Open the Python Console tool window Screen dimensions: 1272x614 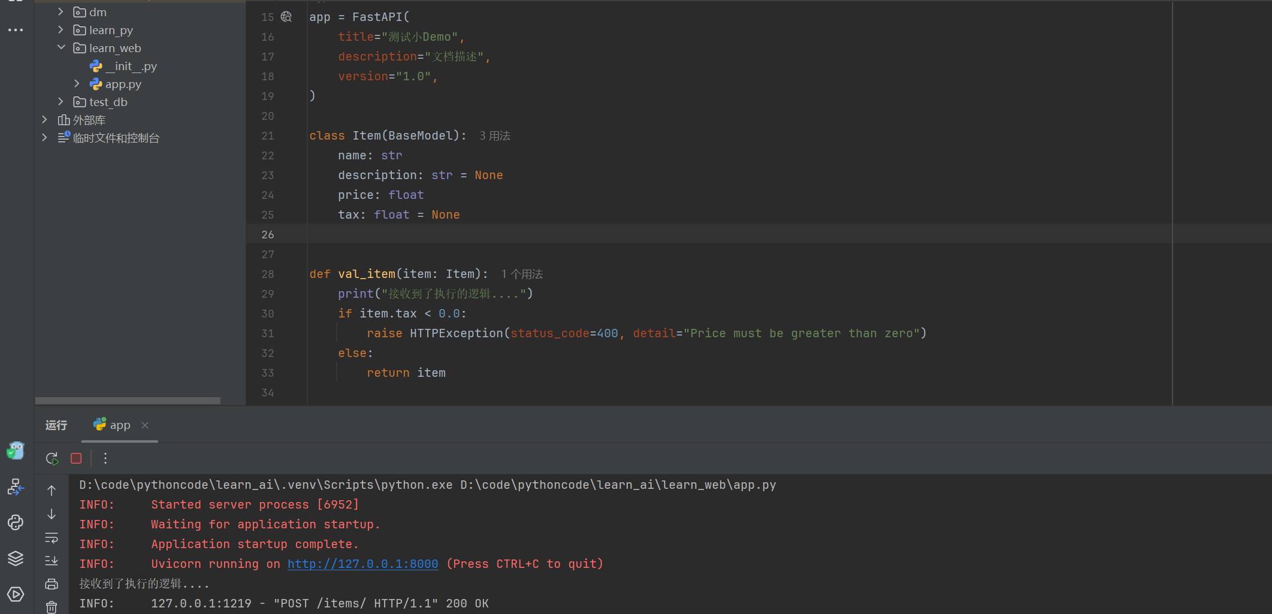[x=16, y=523]
